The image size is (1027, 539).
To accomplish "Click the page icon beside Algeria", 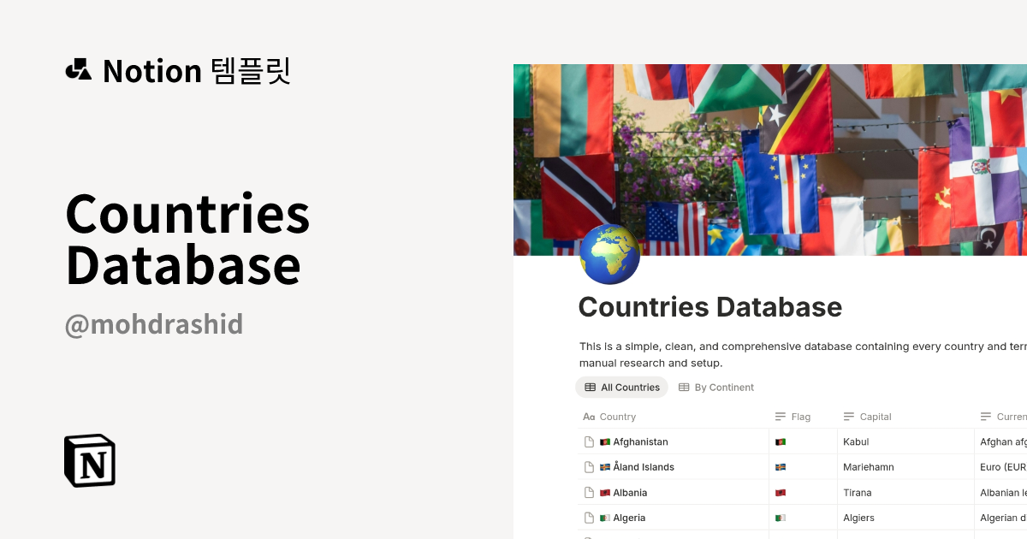I will coord(589,518).
